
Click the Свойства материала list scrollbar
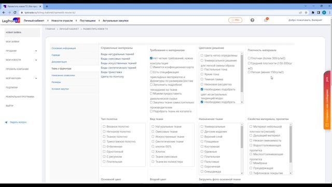(290, 144)
